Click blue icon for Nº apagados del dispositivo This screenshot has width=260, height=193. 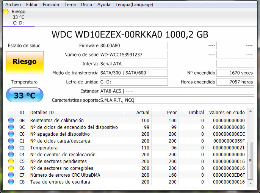click(x=11, y=134)
